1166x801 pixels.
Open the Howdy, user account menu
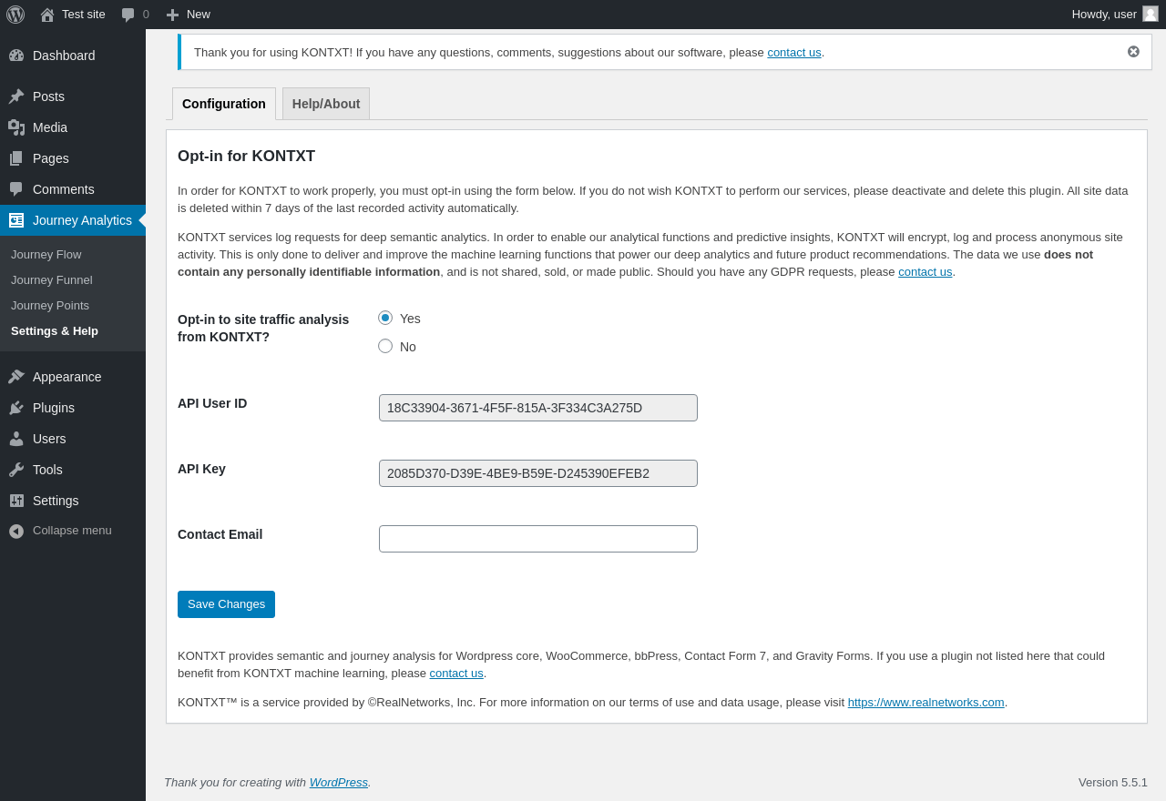pyautogui.click(x=1115, y=15)
